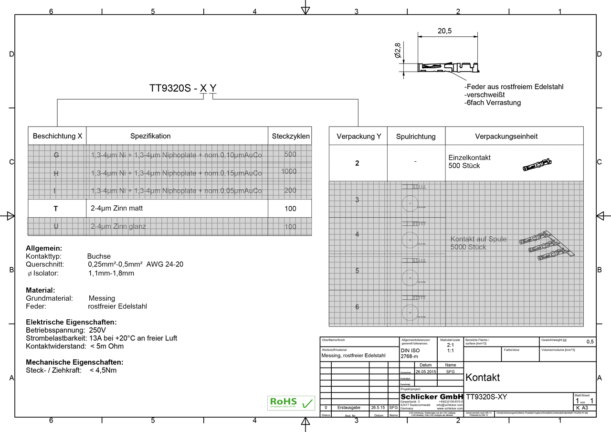Click the 'Mechanische Eigenschaften:' heading
Screen dimensions: 611x432
point(74,362)
